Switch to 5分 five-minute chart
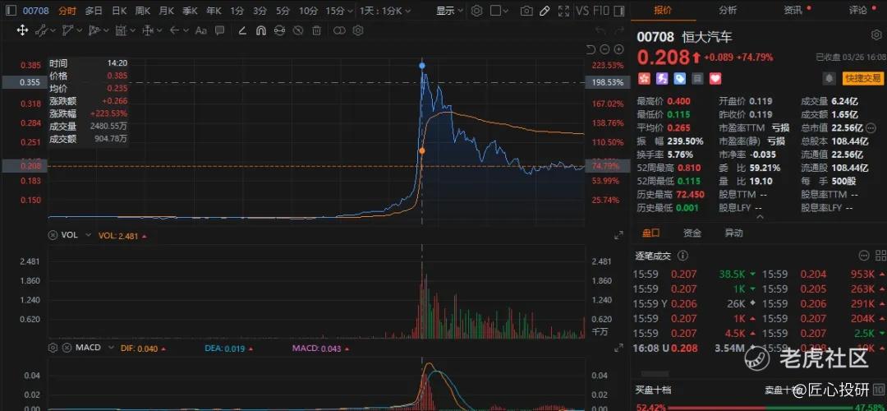 point(283,11)
